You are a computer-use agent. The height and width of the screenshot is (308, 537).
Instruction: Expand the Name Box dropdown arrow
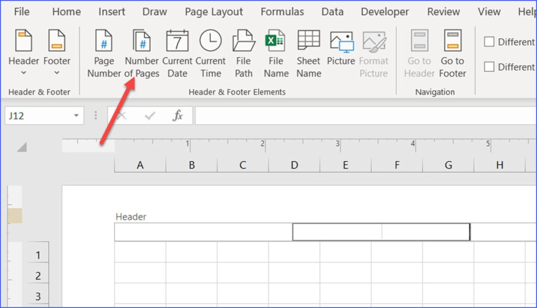pyautogui.click(x=77, y=115)
